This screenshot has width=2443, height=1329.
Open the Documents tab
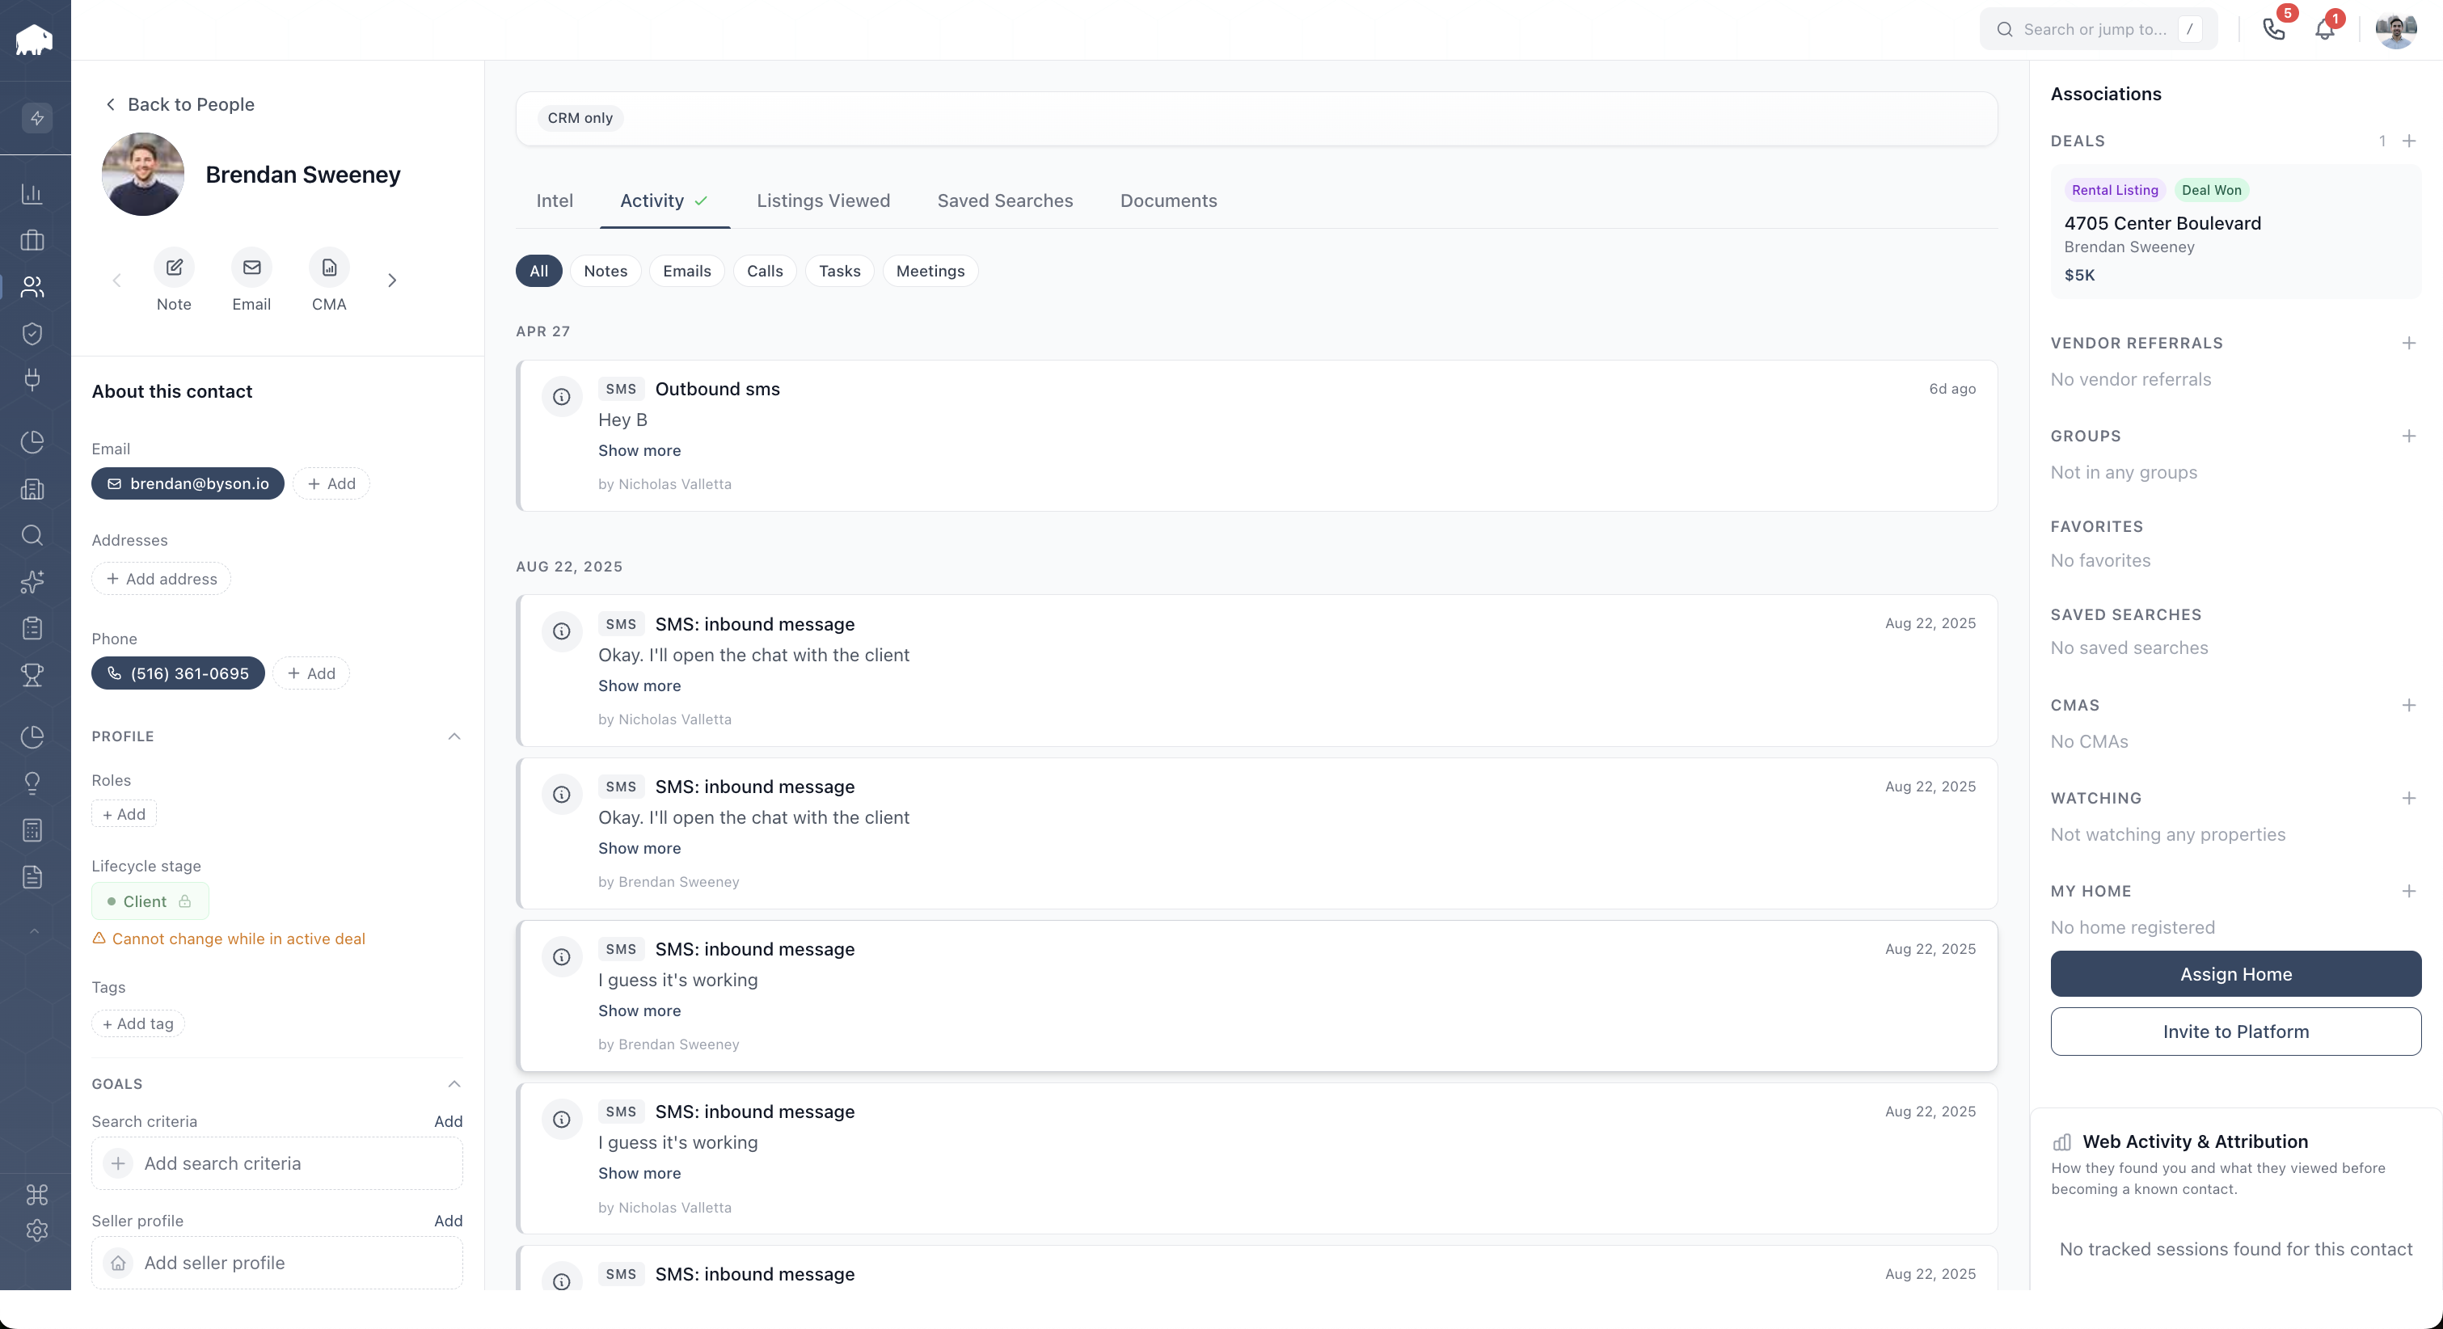pos(1168,200)
